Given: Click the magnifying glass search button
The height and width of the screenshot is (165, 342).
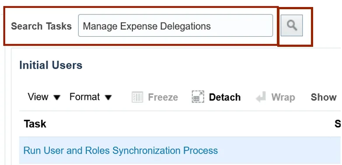Looking at the screenshot, I should pyautogui.click(x=292, y=25).
